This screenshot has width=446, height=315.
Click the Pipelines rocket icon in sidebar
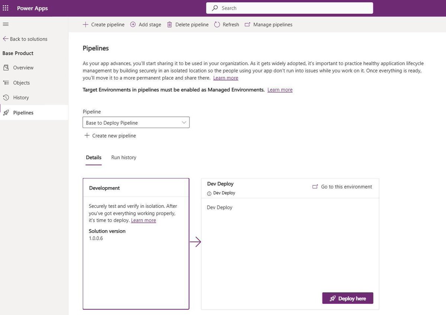pyautogui.click(x=6, y=113)
